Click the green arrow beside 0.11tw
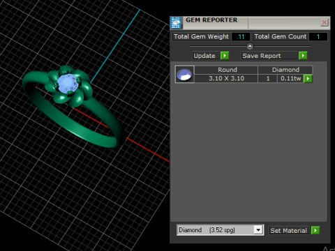 tap(308, 79)
